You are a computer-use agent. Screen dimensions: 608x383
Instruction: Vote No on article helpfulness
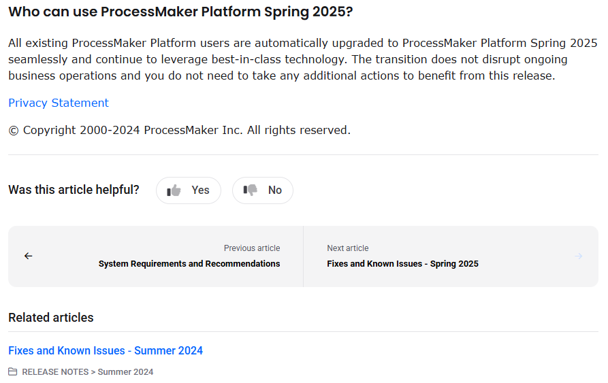263,190
